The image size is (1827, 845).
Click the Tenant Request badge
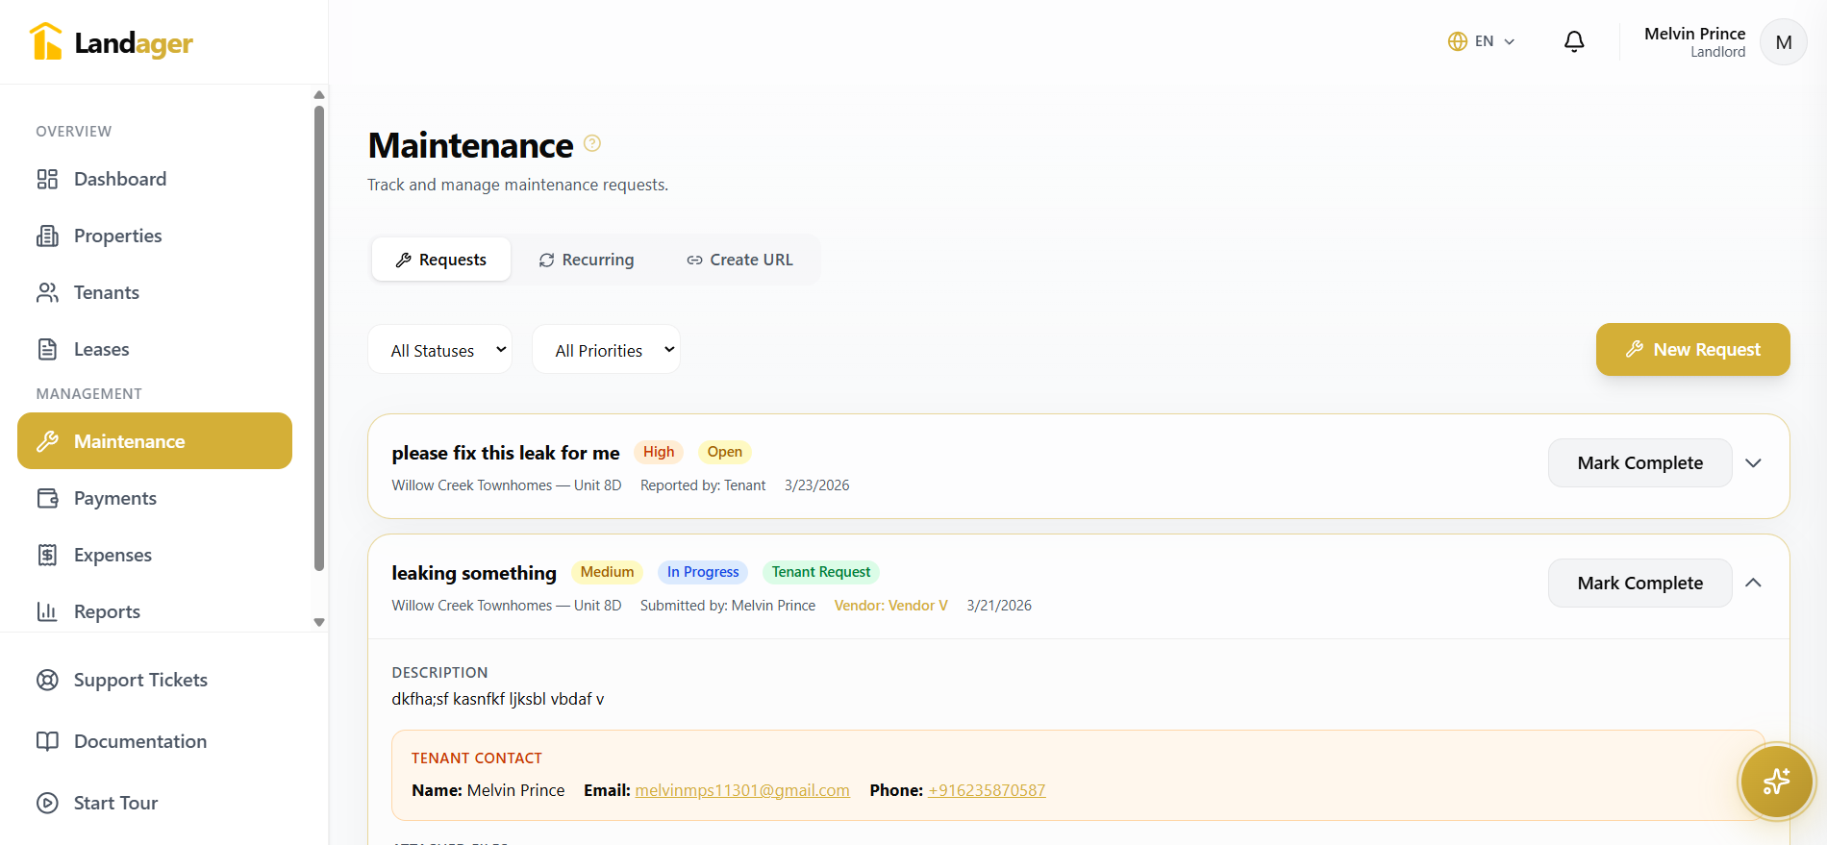pyautogui.click(x=821, y=572)
